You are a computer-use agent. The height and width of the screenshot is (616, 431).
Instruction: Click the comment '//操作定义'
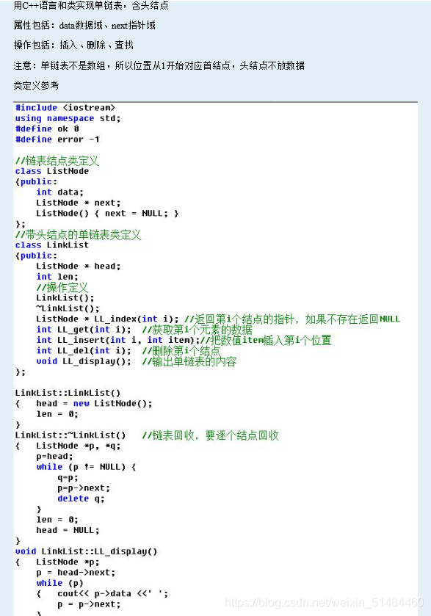[x=62, y=287]
